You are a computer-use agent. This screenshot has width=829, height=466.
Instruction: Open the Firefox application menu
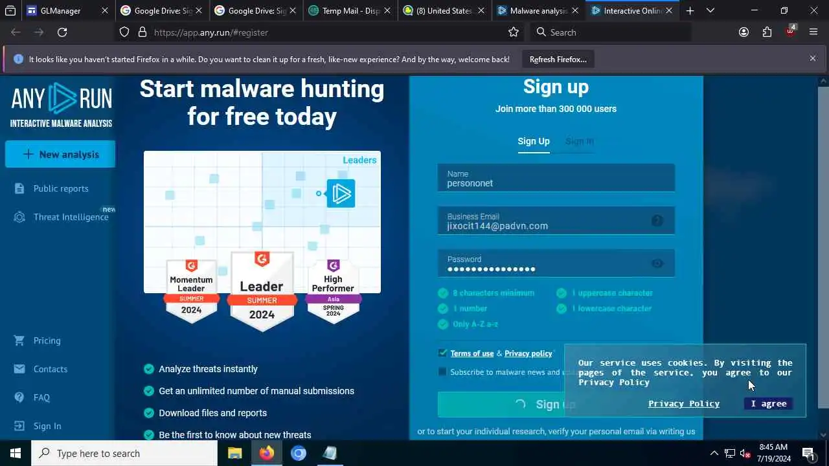813,32
